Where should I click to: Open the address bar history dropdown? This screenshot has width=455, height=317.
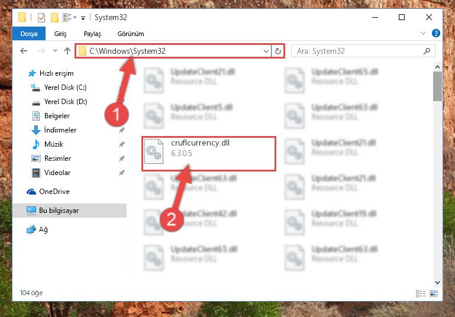tap(266, 51)
